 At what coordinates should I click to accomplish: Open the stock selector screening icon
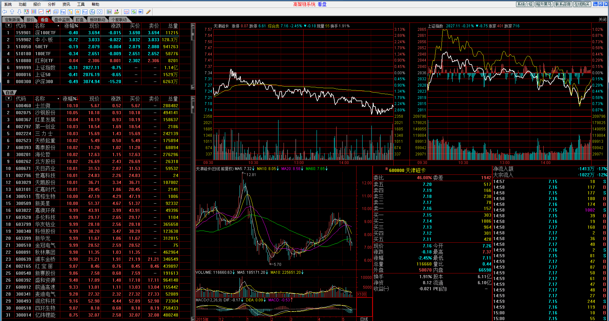(117, 12)
